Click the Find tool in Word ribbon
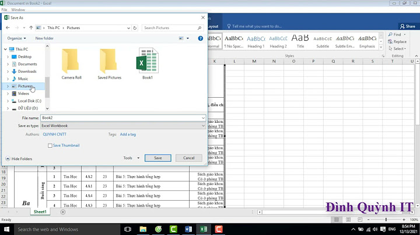Viewport: 420px width, 235px height. click(x=397, y=34)
